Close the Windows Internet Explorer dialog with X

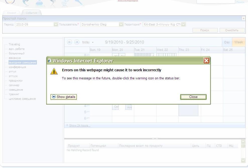point(206,61)
